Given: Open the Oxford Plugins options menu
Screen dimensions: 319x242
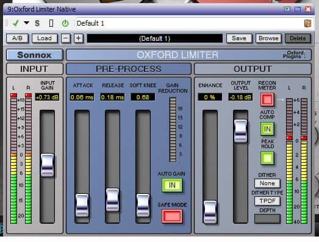Looking at the screenshot, I should point(295,55).
